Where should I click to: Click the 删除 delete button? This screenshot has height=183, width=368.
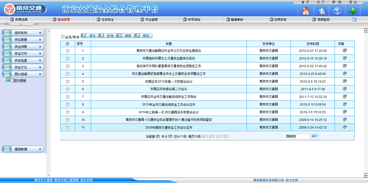click(x=144, y=36)
